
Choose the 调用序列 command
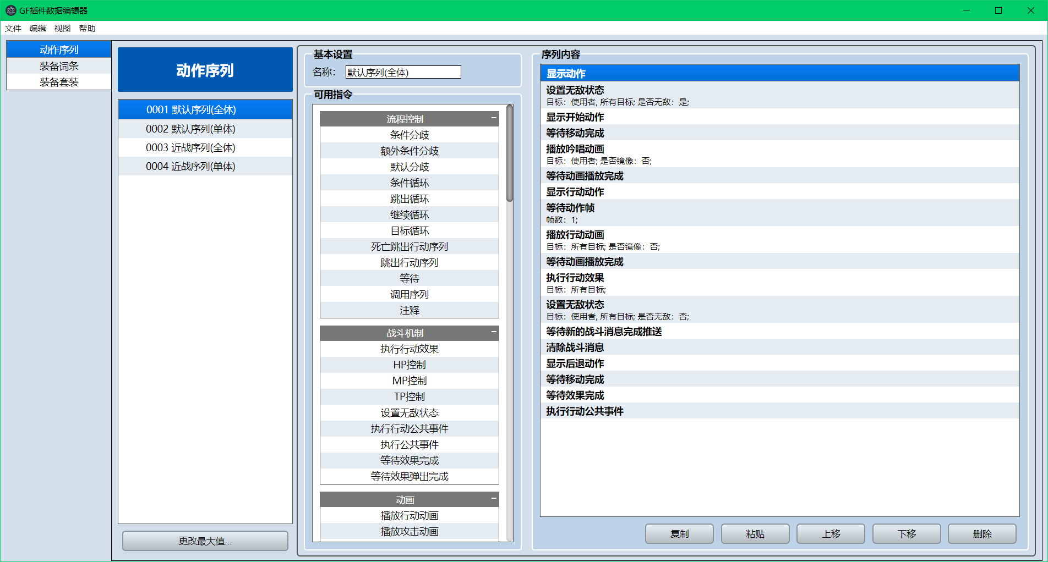[x=410, y=294]
